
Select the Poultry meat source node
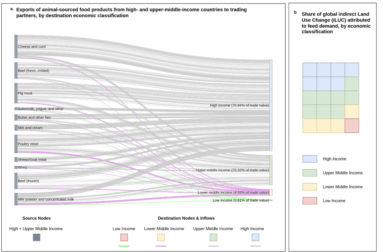point(16,144)
